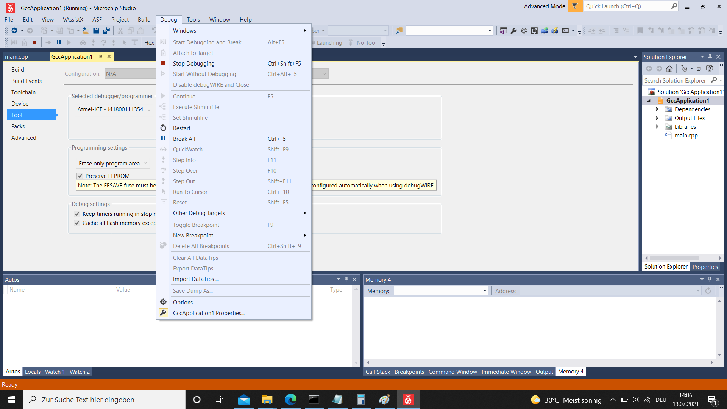Select the Device properties page

(20, 104)
